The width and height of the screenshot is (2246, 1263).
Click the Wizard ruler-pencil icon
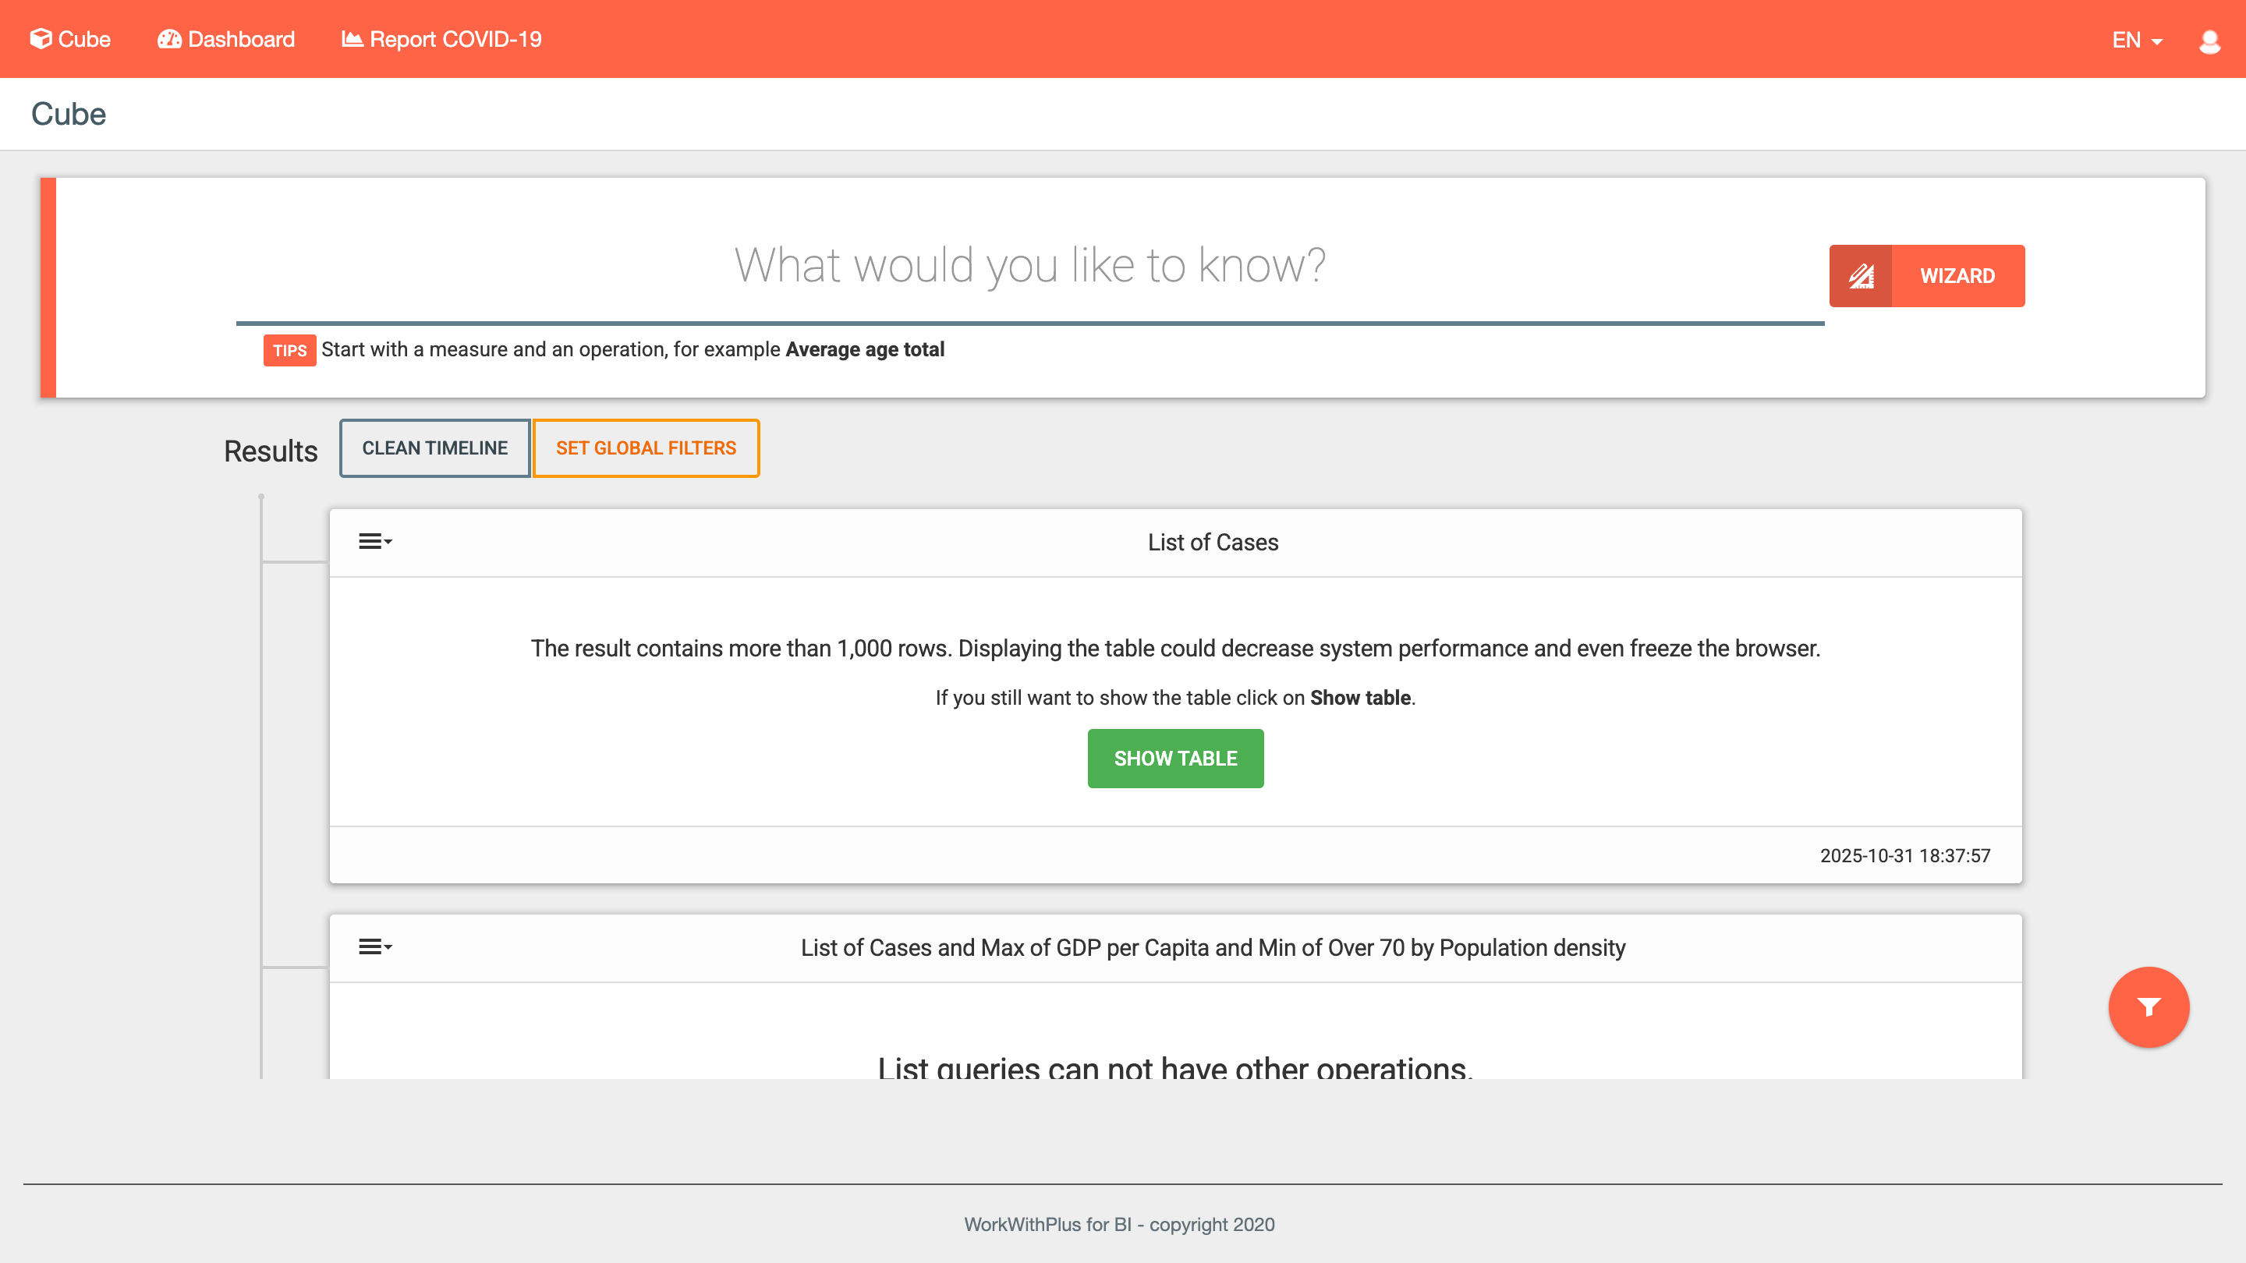pyautogui.click(x=1861, y=276)
